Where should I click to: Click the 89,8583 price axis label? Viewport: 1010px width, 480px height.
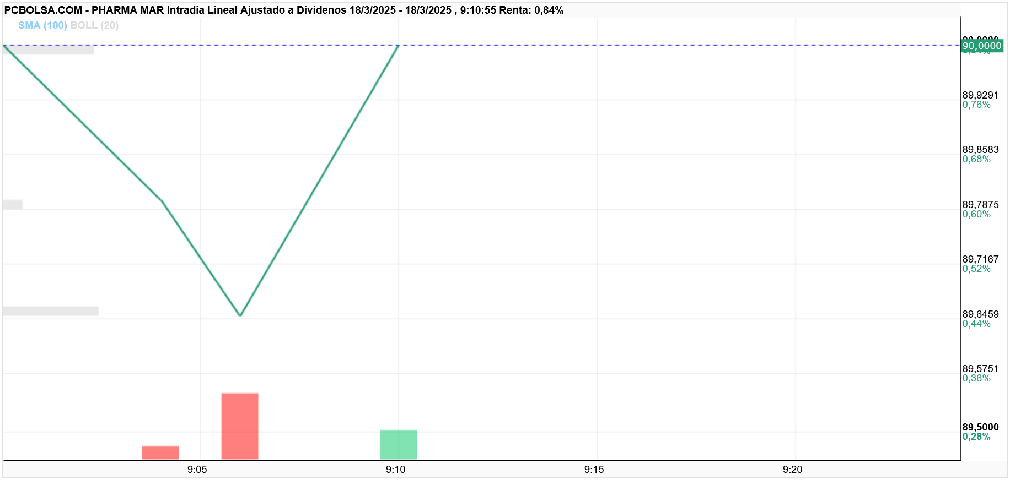coord(980,150)
